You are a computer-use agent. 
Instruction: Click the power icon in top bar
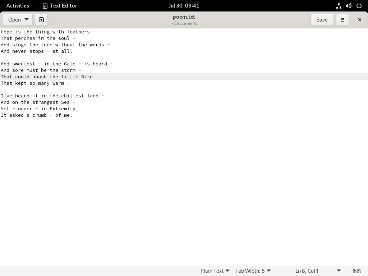(x=359, y=6)
